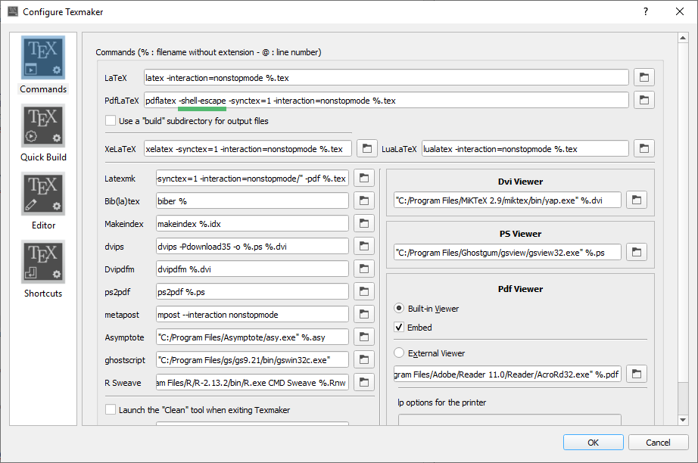This screenshot has width=698, height=463.
Task: Click the scroll down arrow on scrollbar
Action: click(x=683, y=419)
